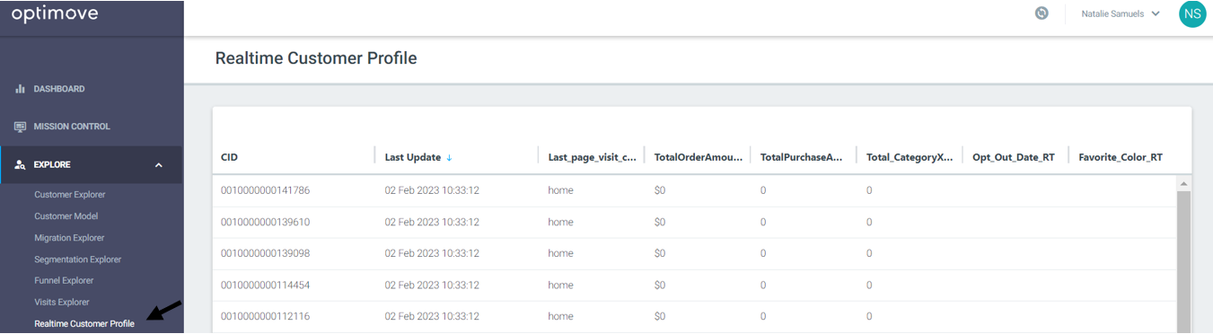Viewport: 1213px width, 334px height.
Task: Open customer 0010000000141786 link
Action: pyautogui.click(x=265, y=190)
